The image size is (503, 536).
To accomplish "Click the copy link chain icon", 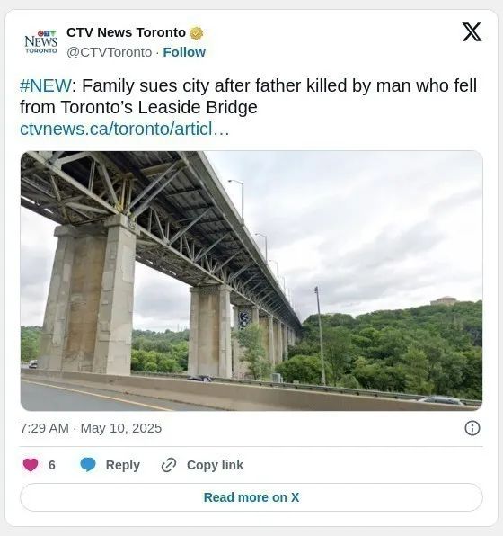I will [169, 465].
